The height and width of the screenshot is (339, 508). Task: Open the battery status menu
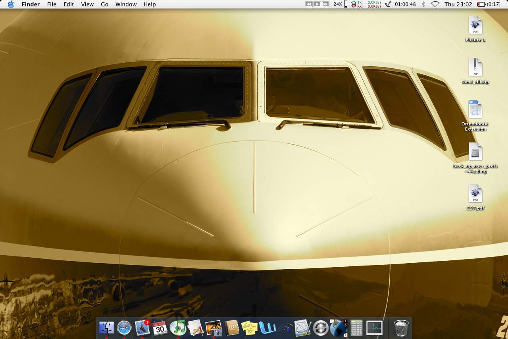[x=489, y=4]
